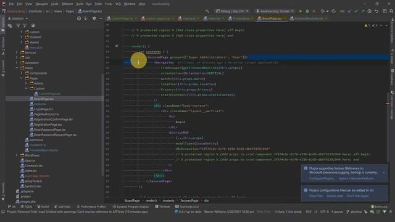The image size is (395, 222).
Task: Click Configure Plugins link in notification
Action: click(322, 178)
